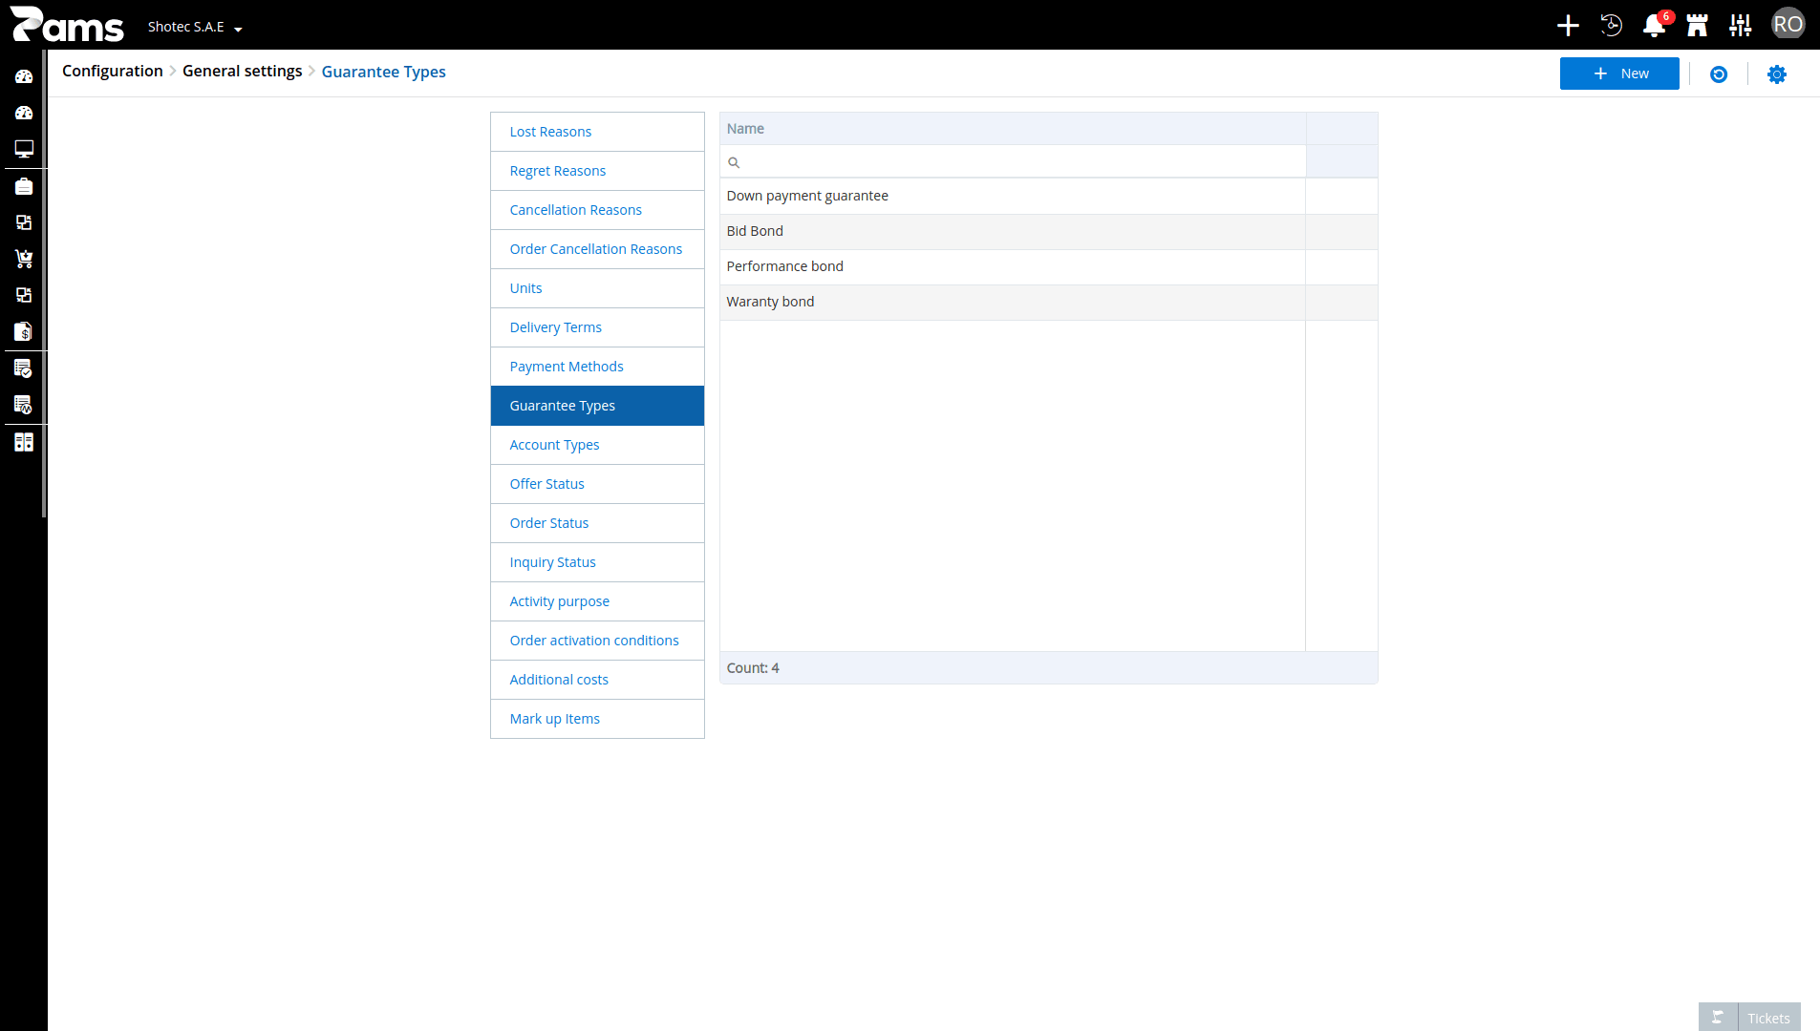Click the monitor icon in sidebar
The height and width of the screenshot is (1031, 1820).
[24, 149]
